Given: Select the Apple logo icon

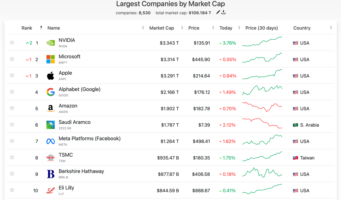Looking at the screenshot, I should (x=50, y=75).
